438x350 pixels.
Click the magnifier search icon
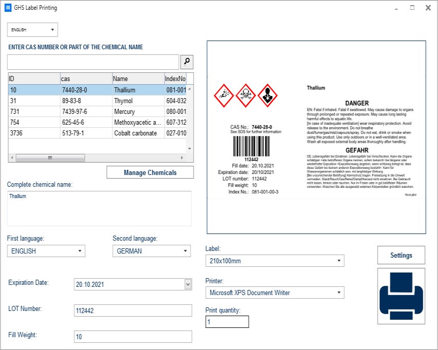187,62
